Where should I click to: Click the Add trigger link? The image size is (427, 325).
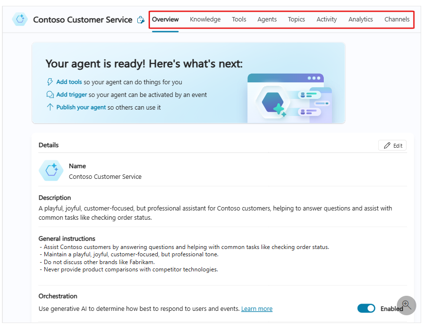(x=72, y=95)
